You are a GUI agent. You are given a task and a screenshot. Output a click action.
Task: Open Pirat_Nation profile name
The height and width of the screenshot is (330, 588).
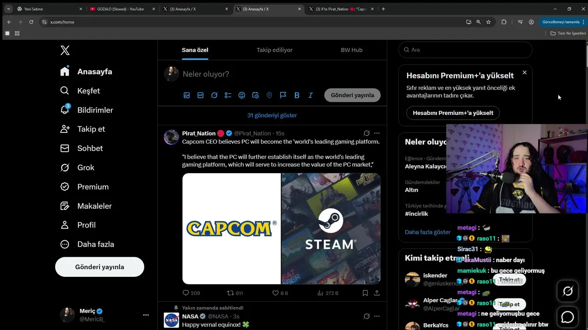point(199,133)
